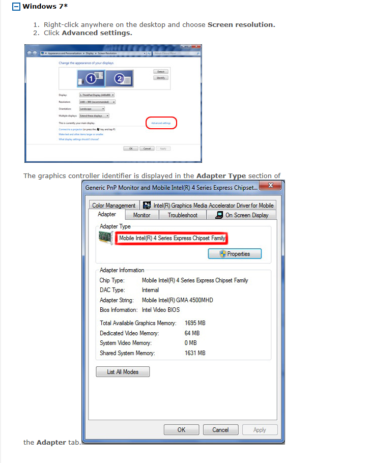The image size is (369, 463).
Task: Click Total Available Graphics Memory value 1695 MB
Action: (x=195, y=323)
